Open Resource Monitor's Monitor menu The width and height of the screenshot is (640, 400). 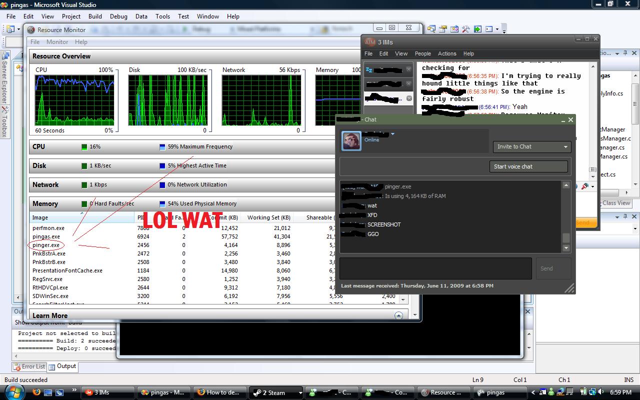click(x=57, y=42)
